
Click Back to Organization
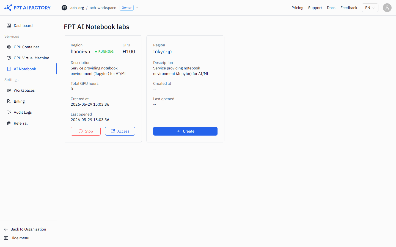pyautogui.click(x=28, y=229)
